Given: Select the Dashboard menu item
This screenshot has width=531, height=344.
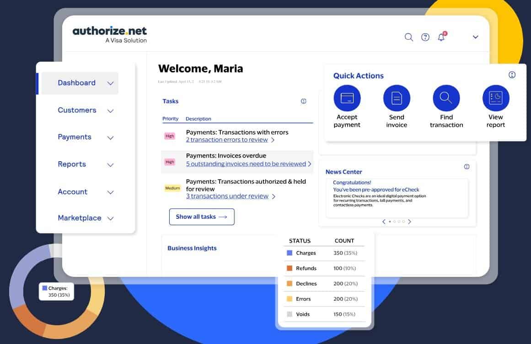Looking at the screenshot, I should (x=76, y=83).
